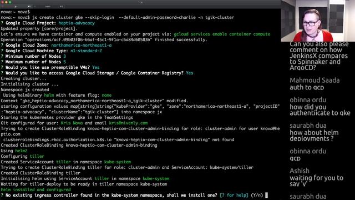Viewport: 355px width, 200px height.
Task: Maximize the terminal with green button
Action: tap(10, 2)
